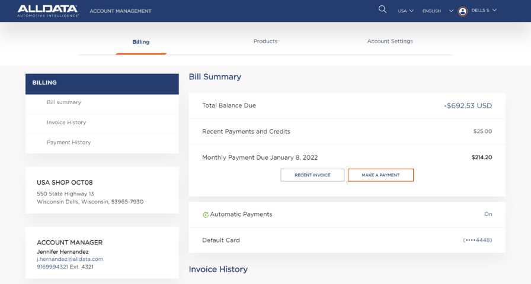Click the -$692.53 USD balance amount
Image resolution: width=531 pixels, height=284 pixels.
[x=468, y=106]
